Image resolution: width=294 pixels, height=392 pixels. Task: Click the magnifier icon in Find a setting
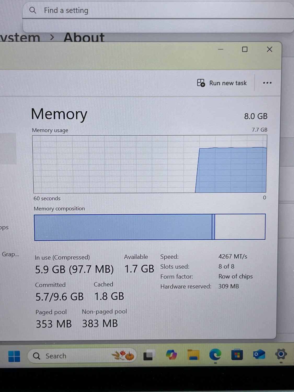click(x=33, y=10)
